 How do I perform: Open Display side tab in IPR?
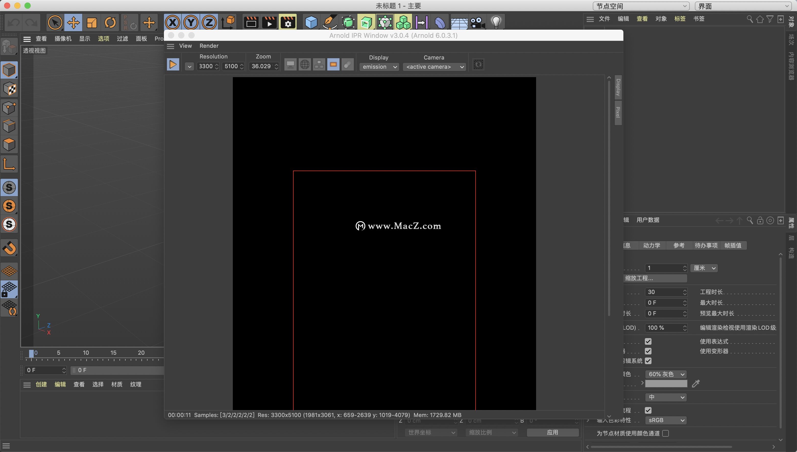point(618,88)
